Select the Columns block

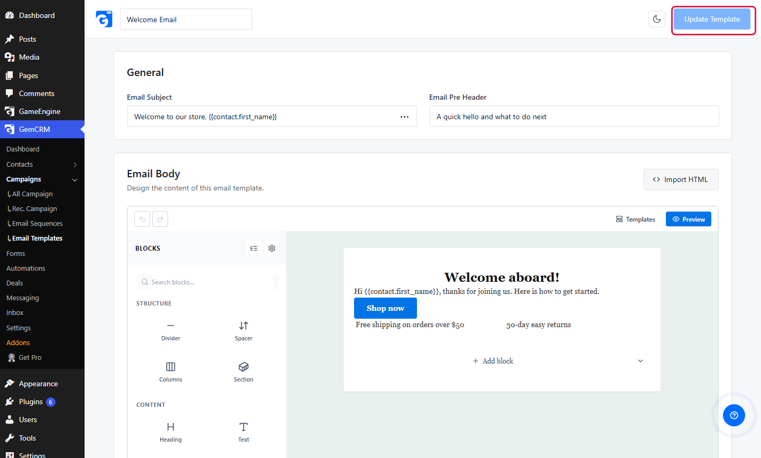[171, 372]
